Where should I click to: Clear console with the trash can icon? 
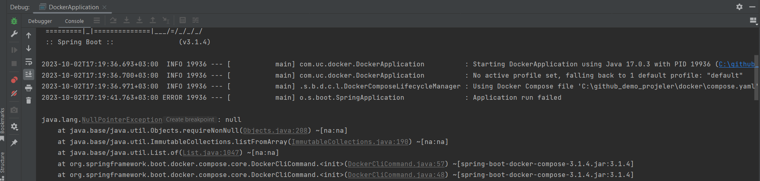coord(29,101)
